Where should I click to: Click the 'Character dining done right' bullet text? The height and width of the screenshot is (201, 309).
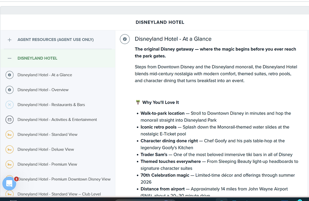(x=169, y=141)
